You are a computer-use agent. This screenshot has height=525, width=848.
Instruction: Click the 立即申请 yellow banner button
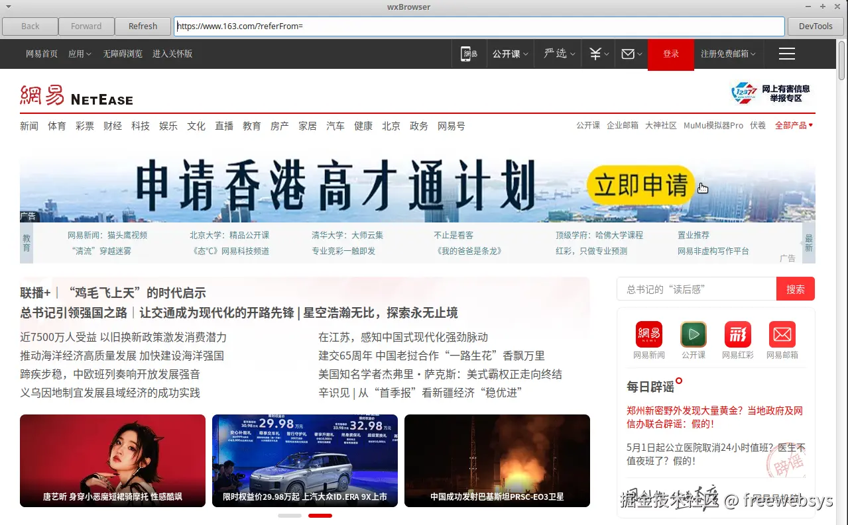point(640,185)
